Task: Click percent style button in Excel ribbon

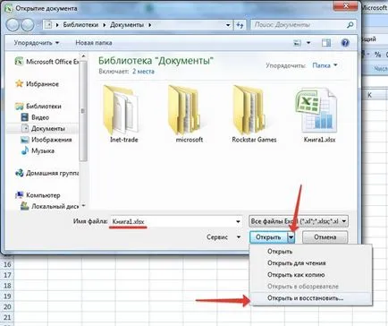Action: [378, 55]
